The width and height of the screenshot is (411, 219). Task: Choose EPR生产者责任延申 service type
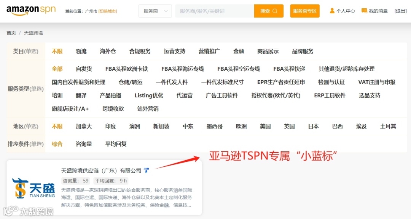click(x=281, y=82)
